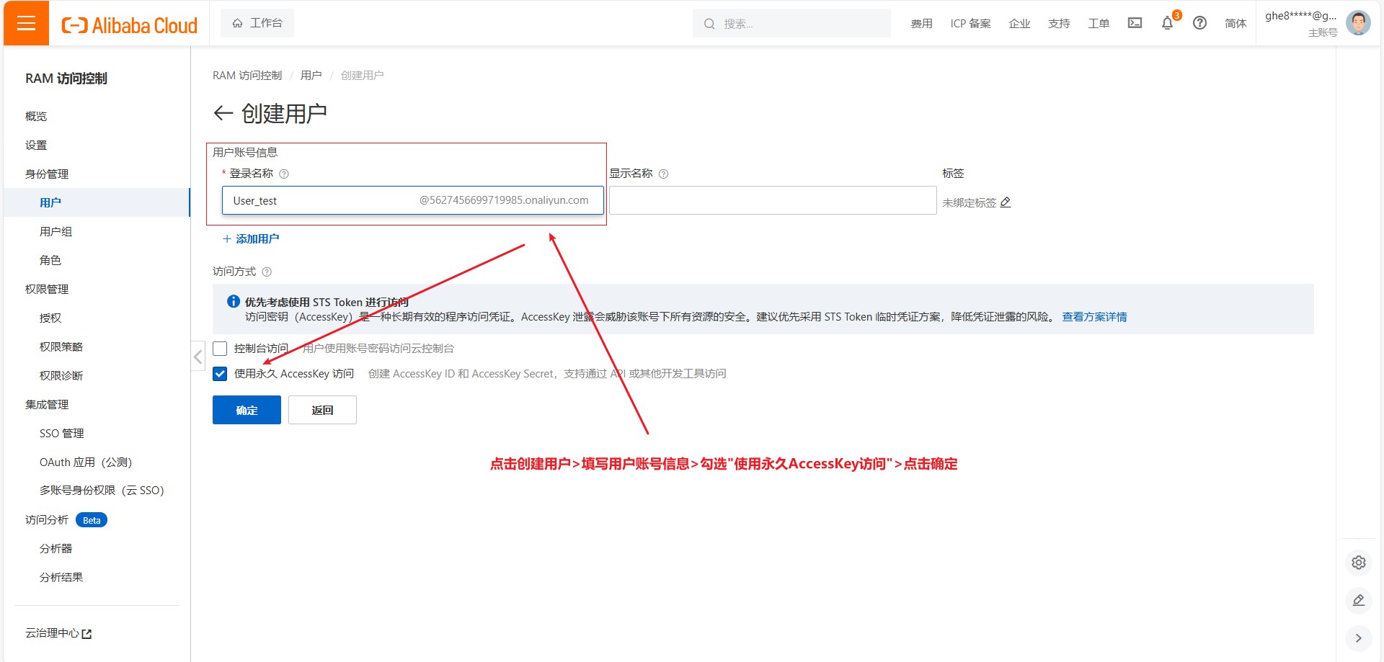Image resolution: width=1384 pixels, height=662 pixels.
Task: Click the 添加用户 link
Action: 257,238
